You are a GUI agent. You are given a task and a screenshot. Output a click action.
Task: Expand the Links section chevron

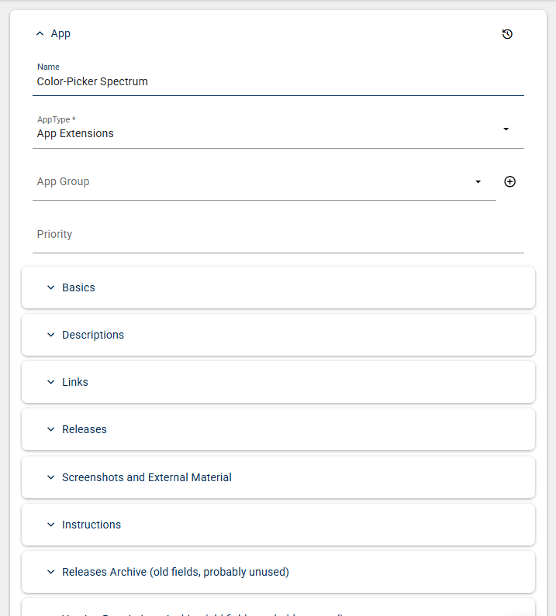pos(51,382)
